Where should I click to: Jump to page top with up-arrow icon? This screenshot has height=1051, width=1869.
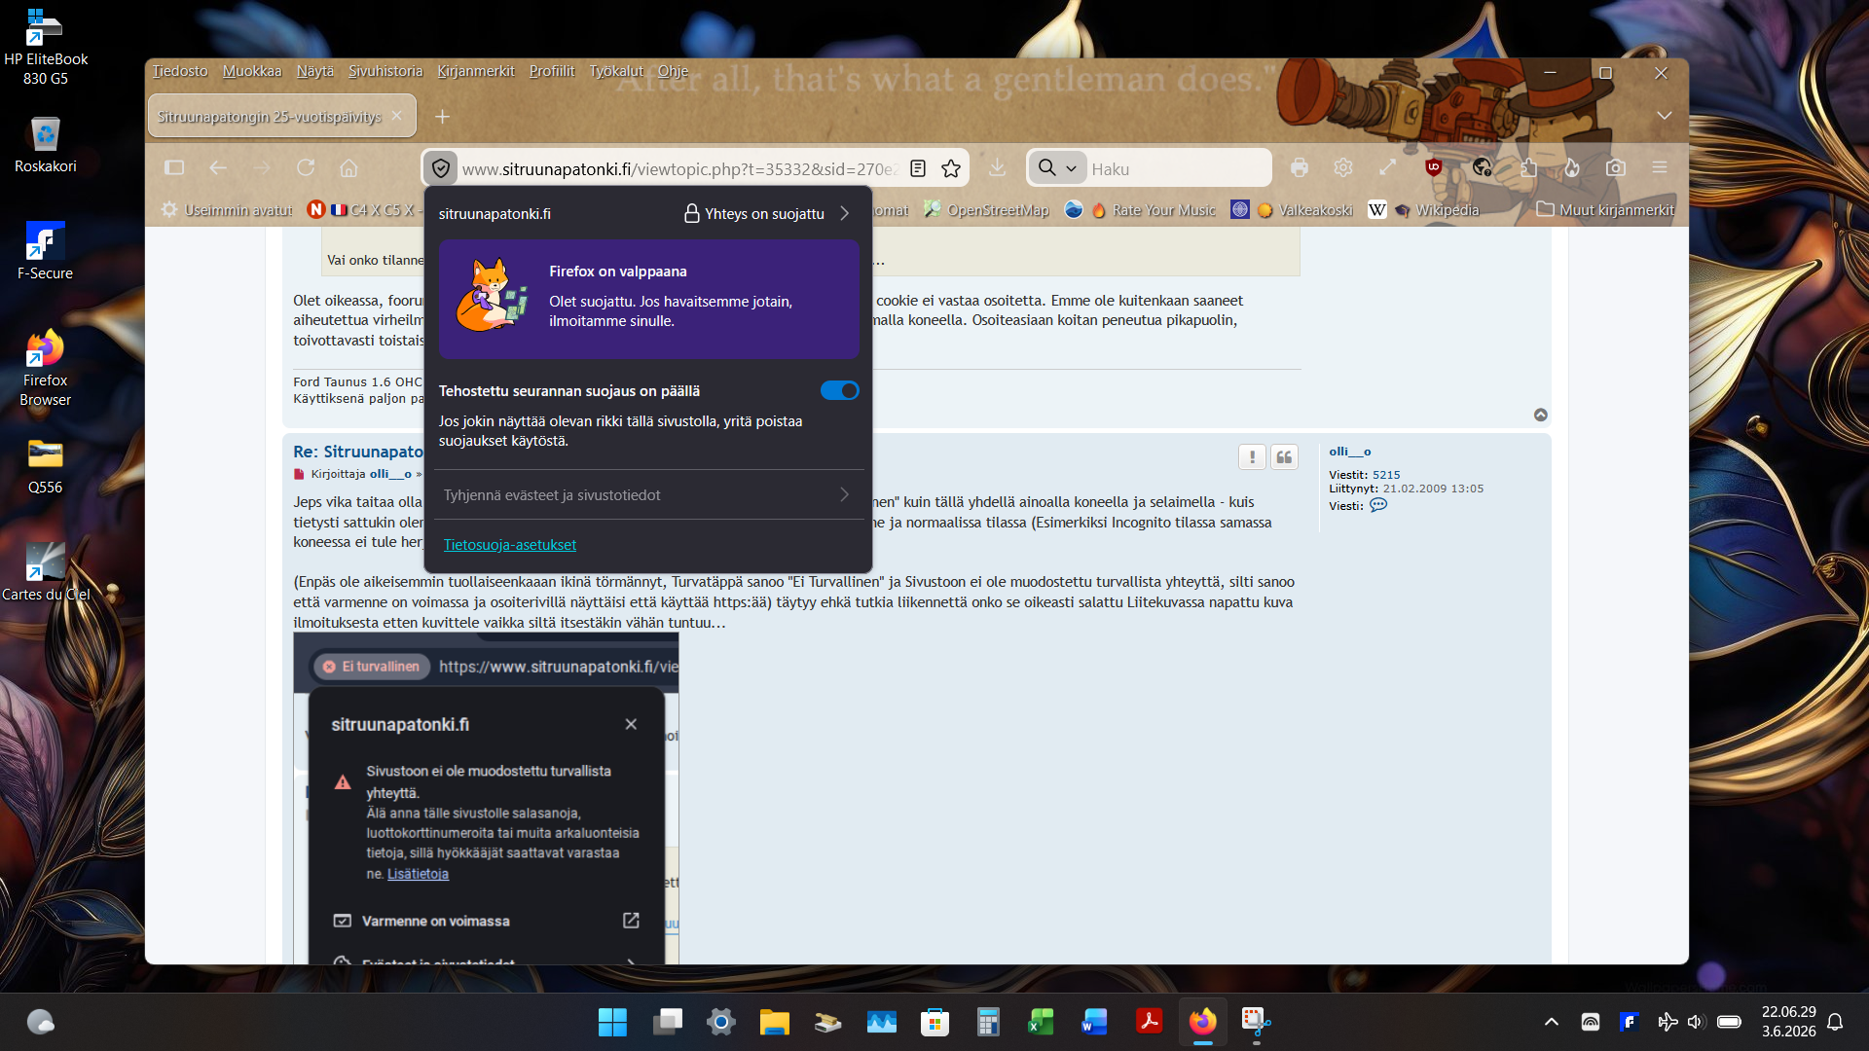(1541, 415)
